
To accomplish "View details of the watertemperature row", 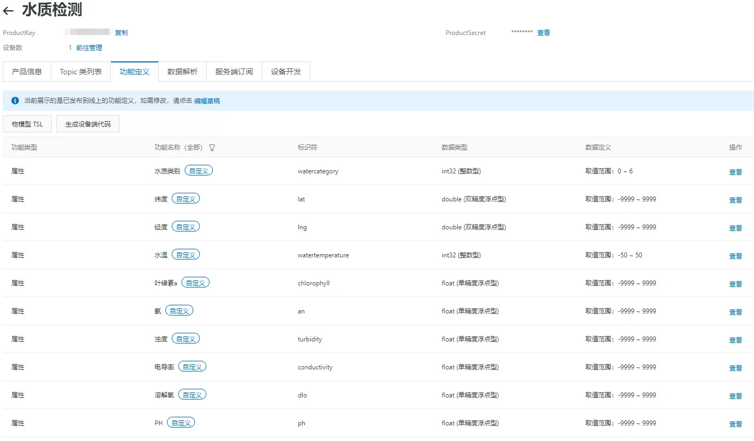I will pyautogui.click(x=736, y=256).
